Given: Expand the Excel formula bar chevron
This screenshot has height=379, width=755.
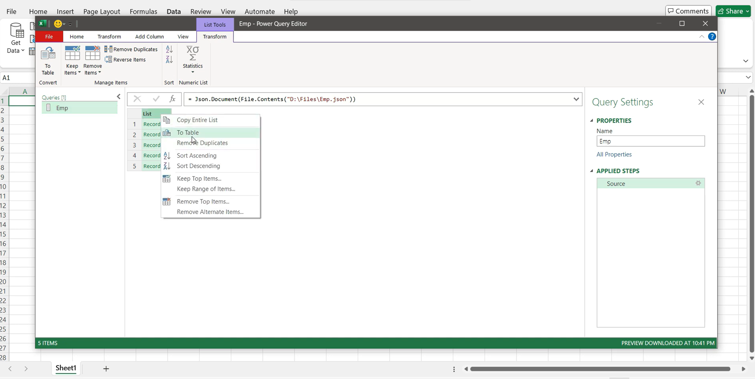Looking at the screenshot, I should 748,78.
